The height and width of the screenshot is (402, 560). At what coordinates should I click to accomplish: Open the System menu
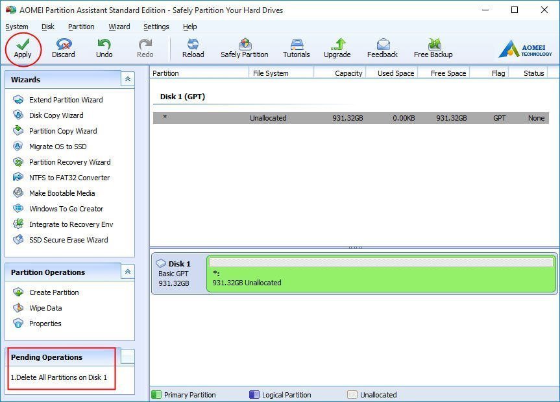(17, 27)
